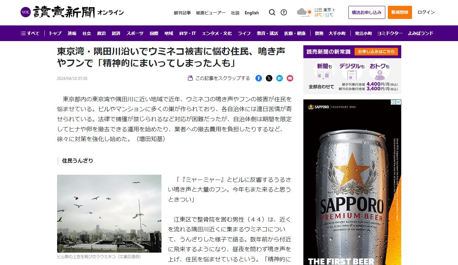Share the article via the Facebook icon
Screen dimensions: 458x265
(258, 78)
